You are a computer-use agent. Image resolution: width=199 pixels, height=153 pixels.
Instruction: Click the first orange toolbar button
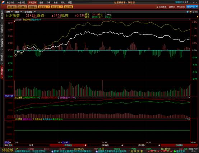pos(12,7)
